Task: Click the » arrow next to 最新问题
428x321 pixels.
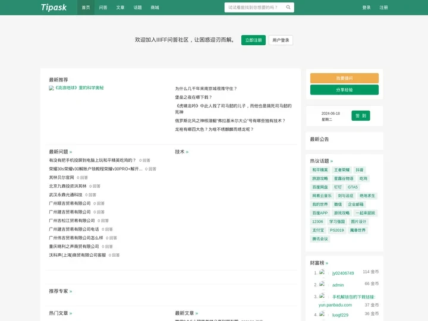Action: point(71,152)
